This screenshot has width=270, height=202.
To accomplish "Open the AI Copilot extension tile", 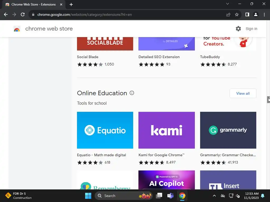I will point(167,180).
